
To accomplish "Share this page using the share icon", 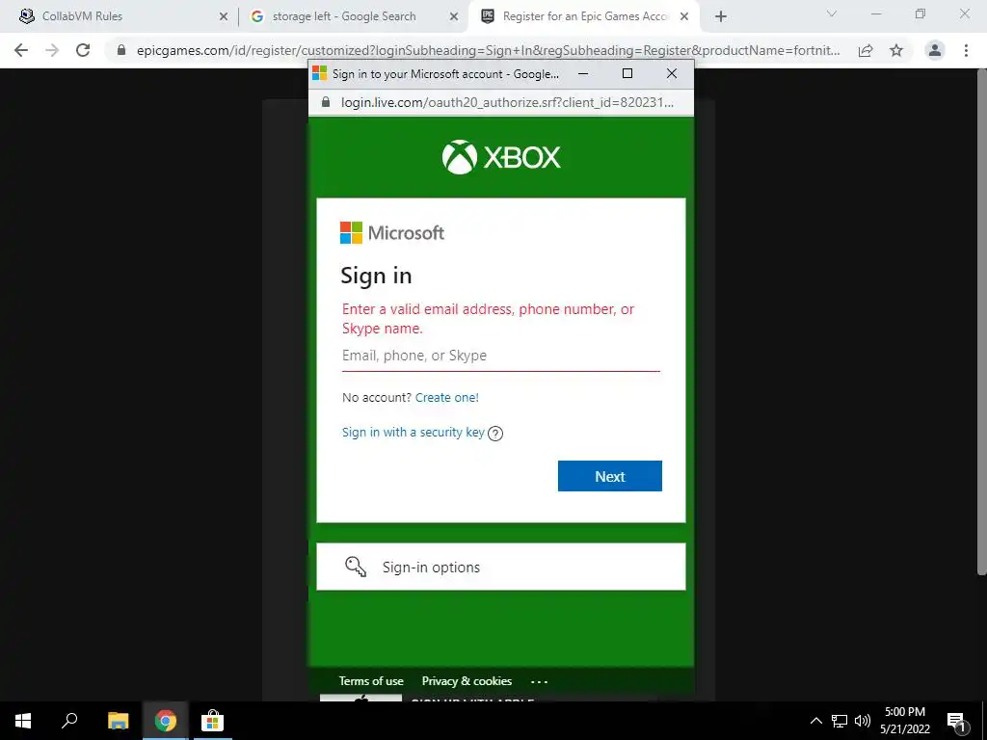I will [866, 50].
